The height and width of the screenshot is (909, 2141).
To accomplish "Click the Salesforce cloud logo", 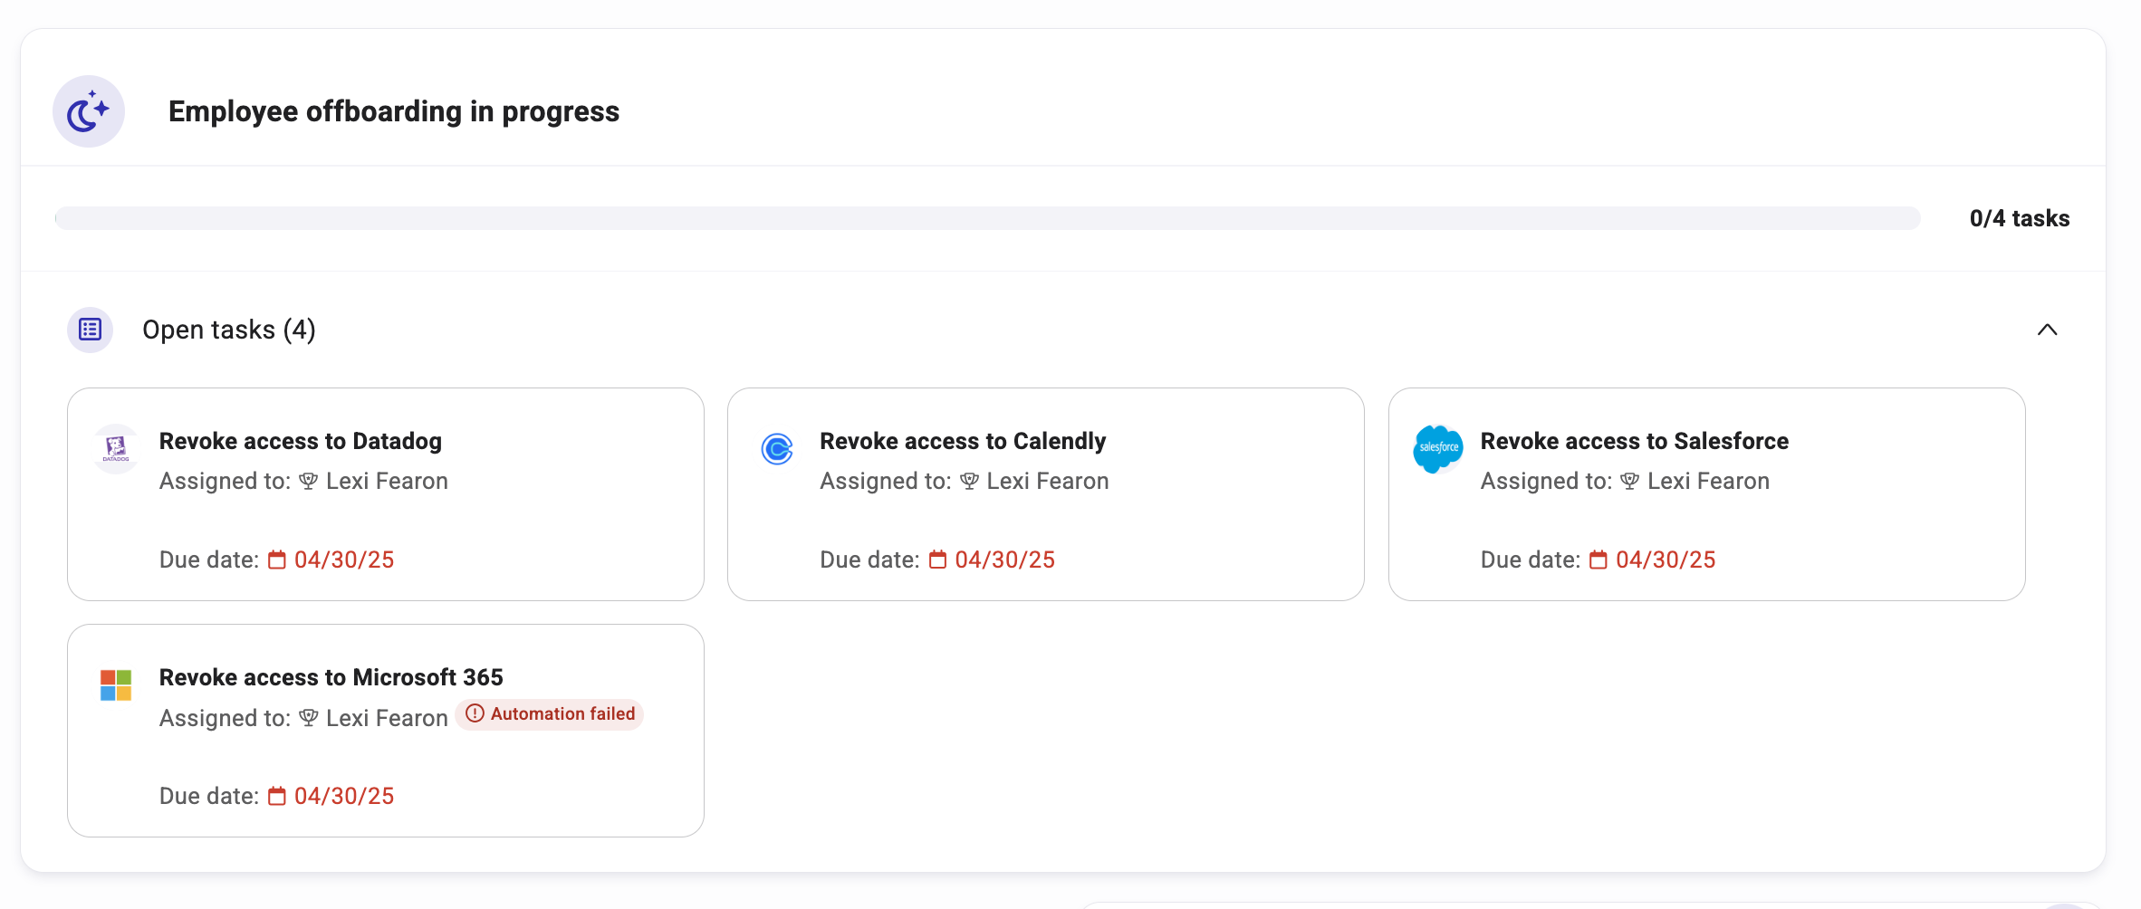I will pos(1438,448).
